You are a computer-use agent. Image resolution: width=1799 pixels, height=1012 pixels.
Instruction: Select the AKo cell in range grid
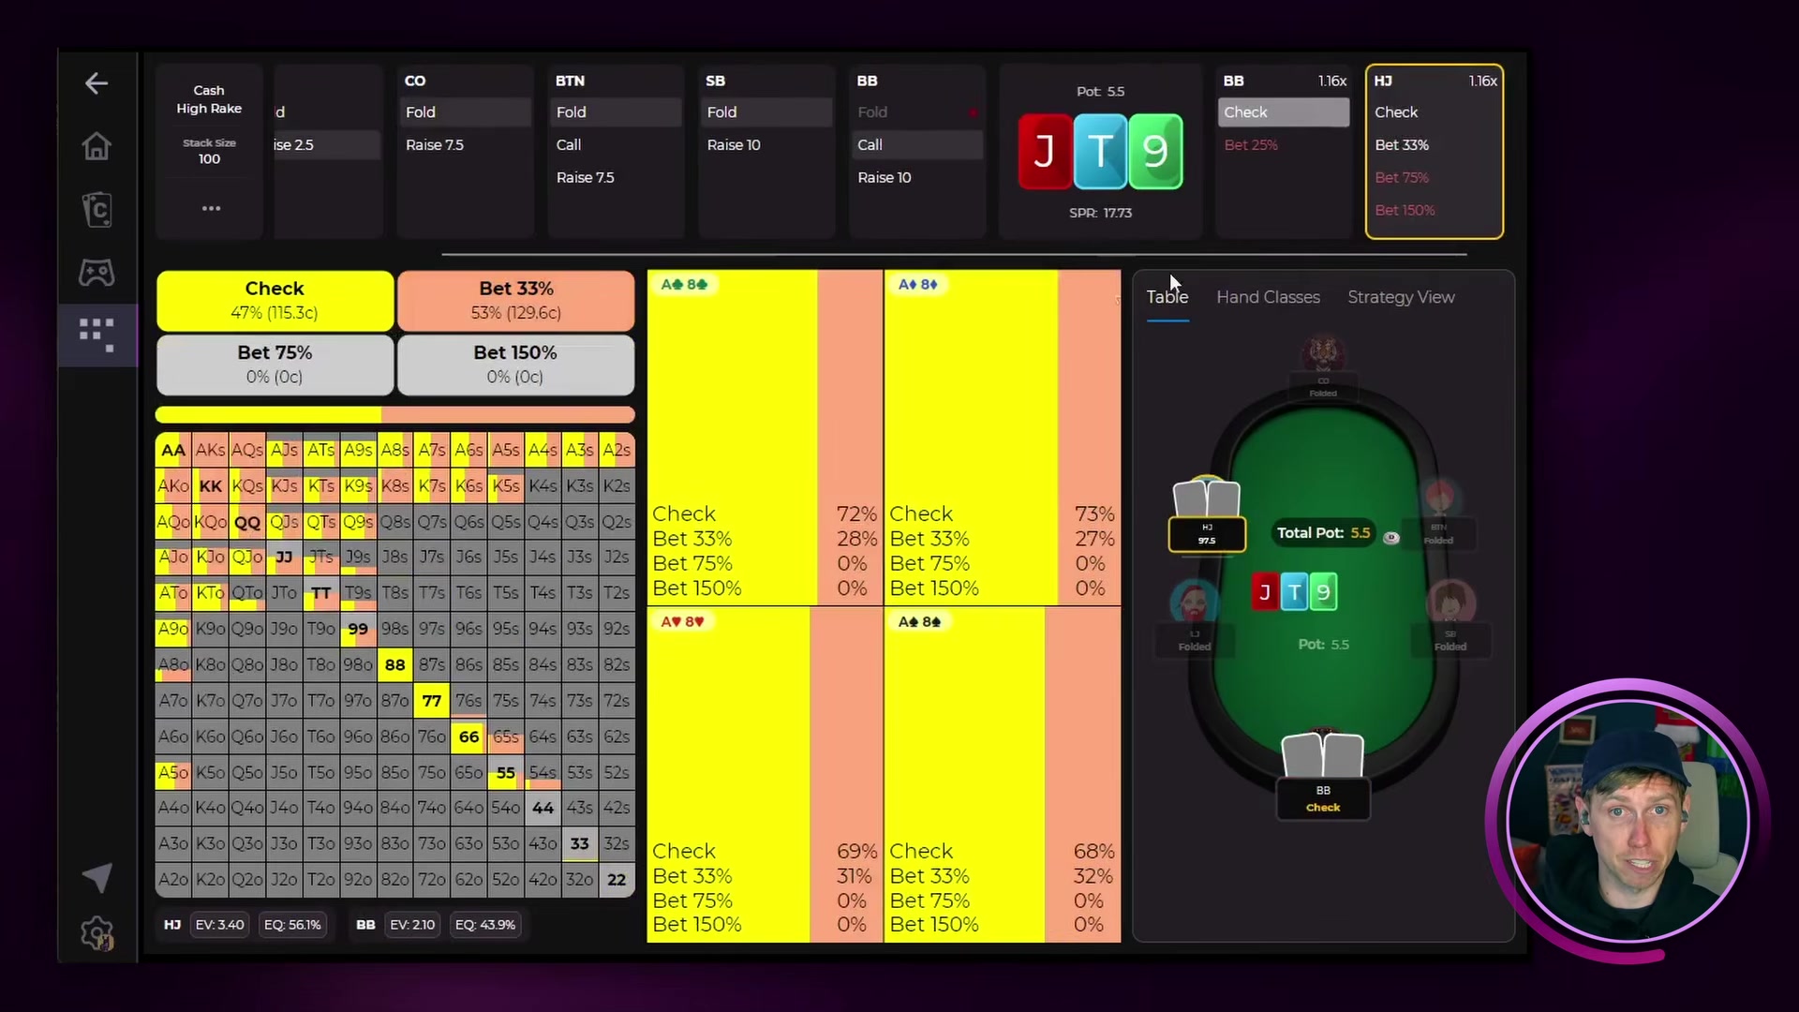pos(173,485)
